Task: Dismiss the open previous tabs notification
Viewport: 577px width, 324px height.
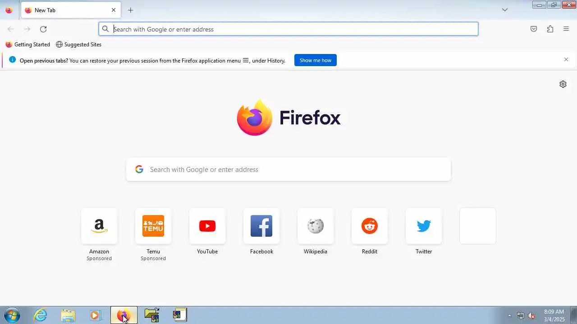Action: (566, 59)
